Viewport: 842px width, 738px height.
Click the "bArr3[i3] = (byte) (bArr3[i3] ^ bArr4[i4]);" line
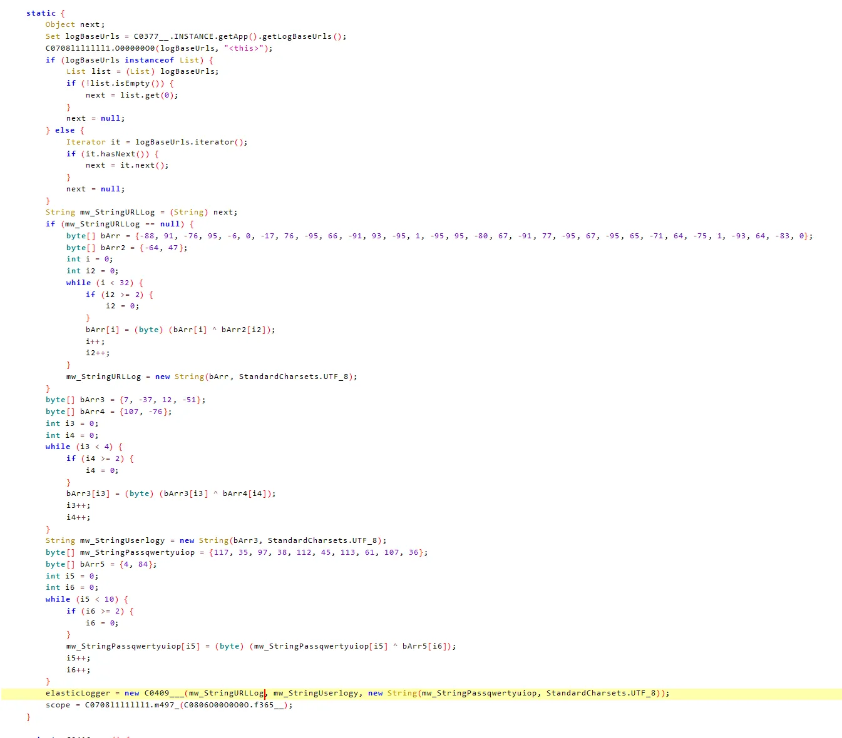click(x=171, y=493)
